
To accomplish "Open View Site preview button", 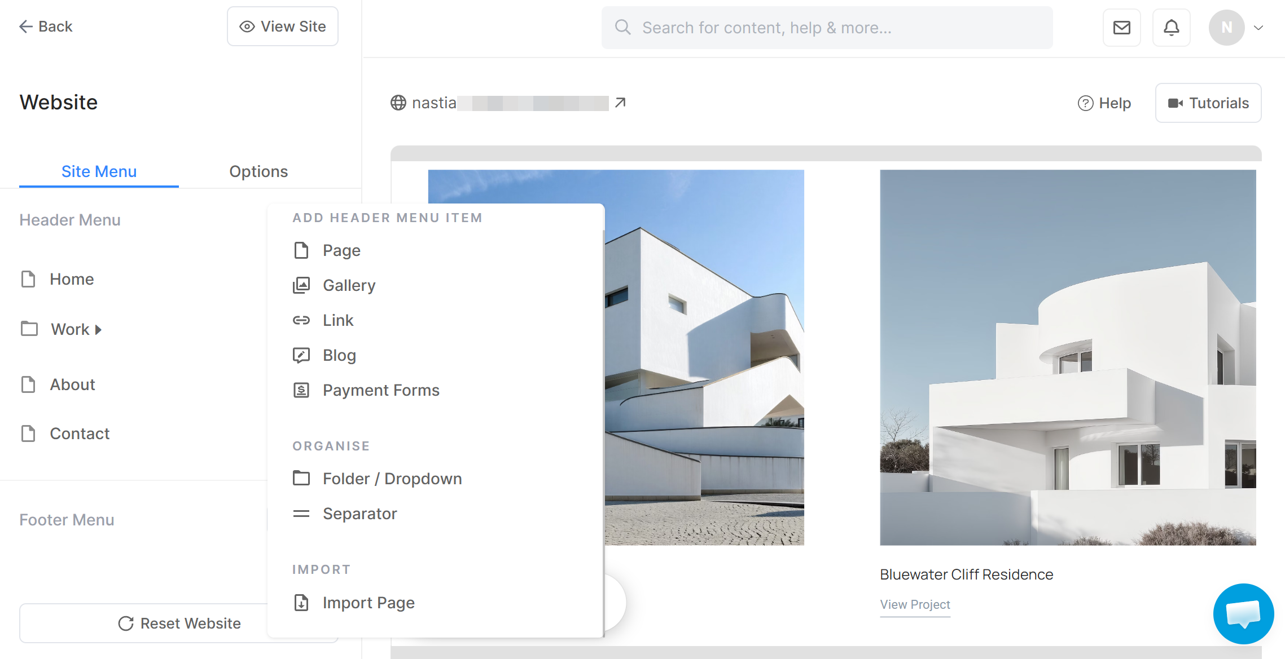I will [282, 26].
